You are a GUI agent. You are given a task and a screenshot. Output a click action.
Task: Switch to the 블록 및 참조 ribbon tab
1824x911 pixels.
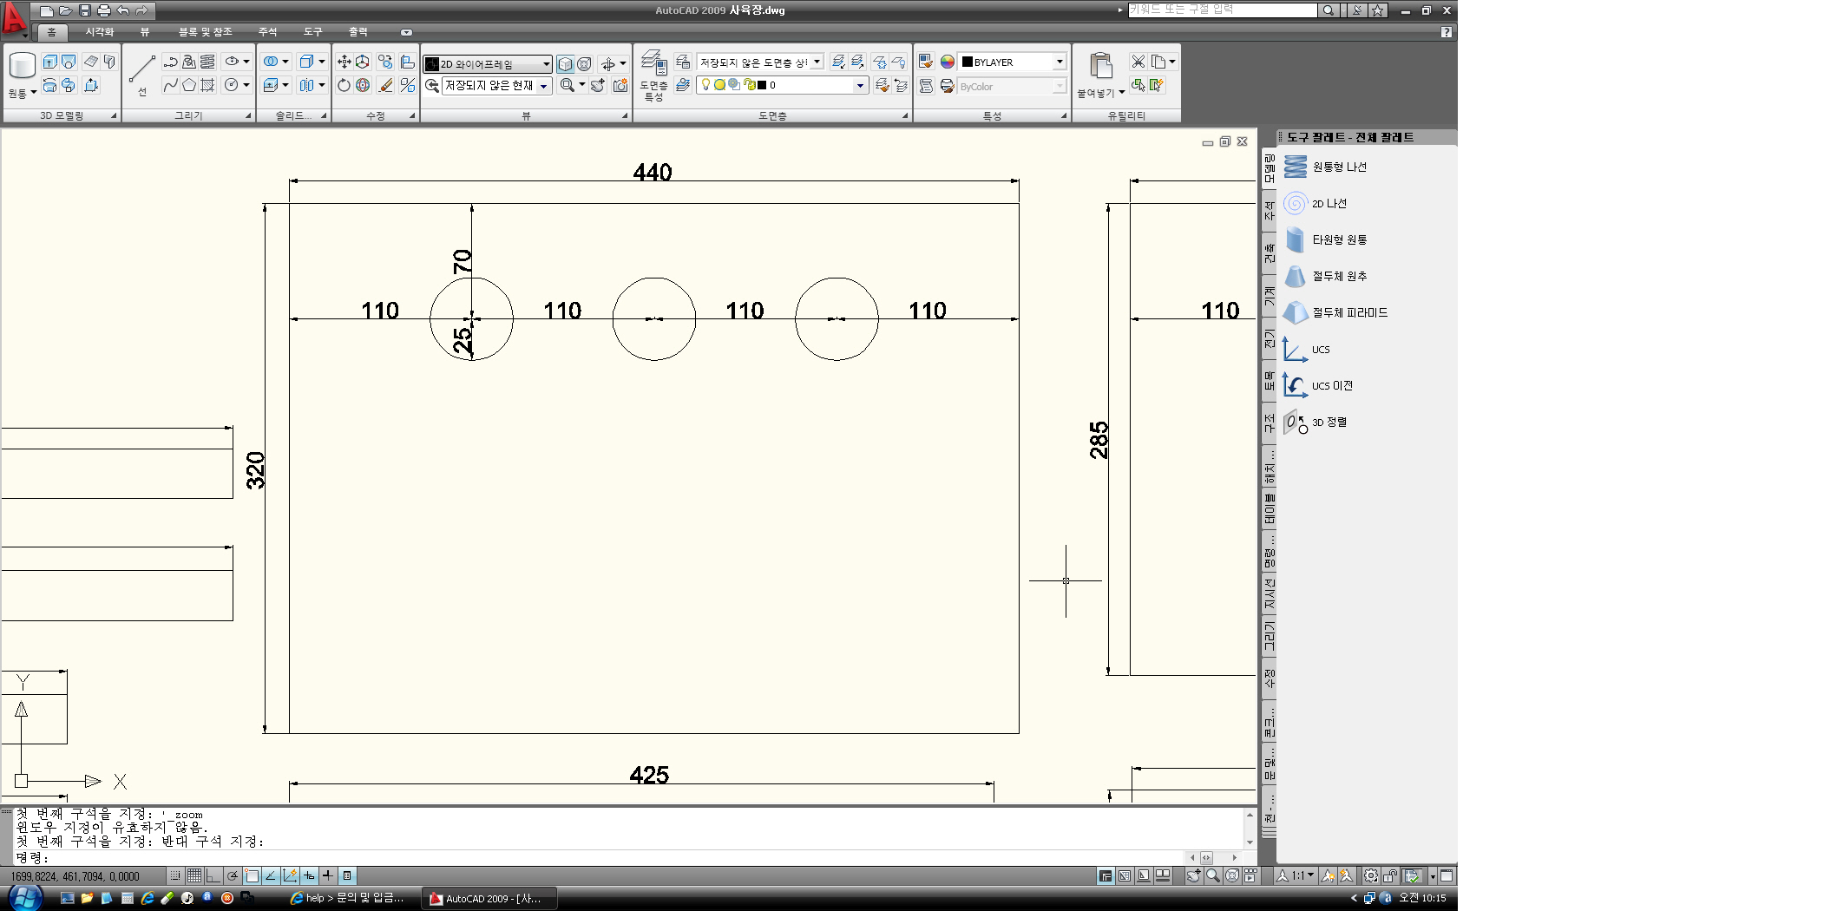(x=206, y=32)
